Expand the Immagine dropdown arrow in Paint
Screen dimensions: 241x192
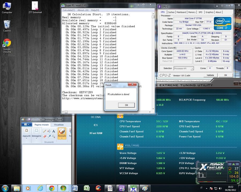pos(36,138)
